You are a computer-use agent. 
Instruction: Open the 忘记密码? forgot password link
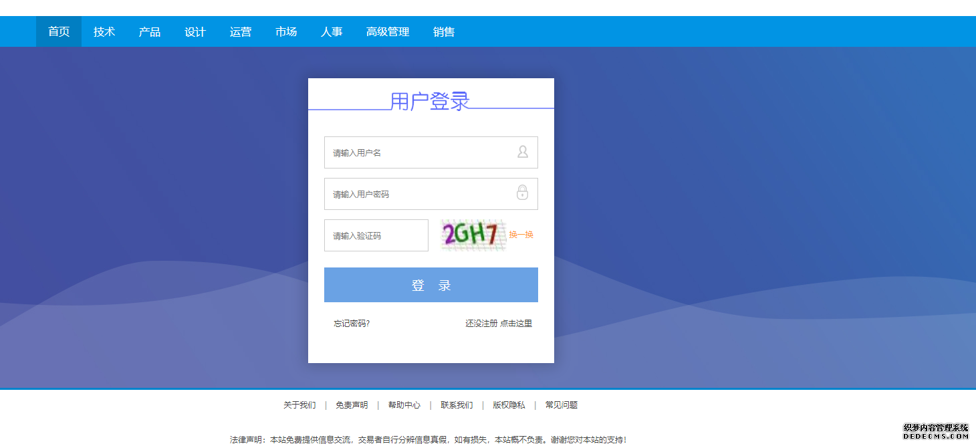point(352,324)
